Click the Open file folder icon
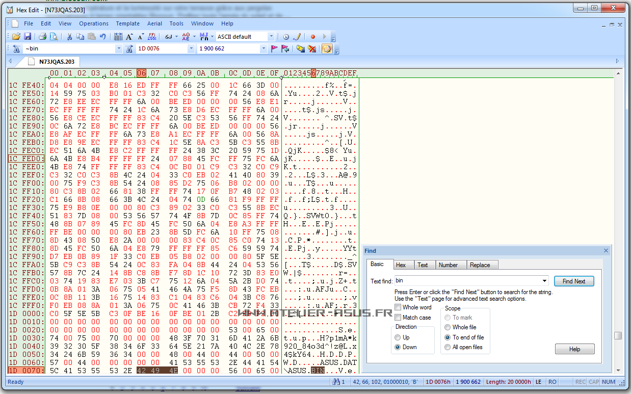Screen dimensions: 631x394 point(16,37)
